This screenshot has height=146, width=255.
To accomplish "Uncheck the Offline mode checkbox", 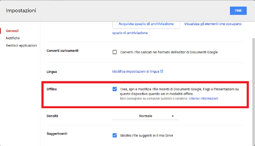I will tap(115, 89).
